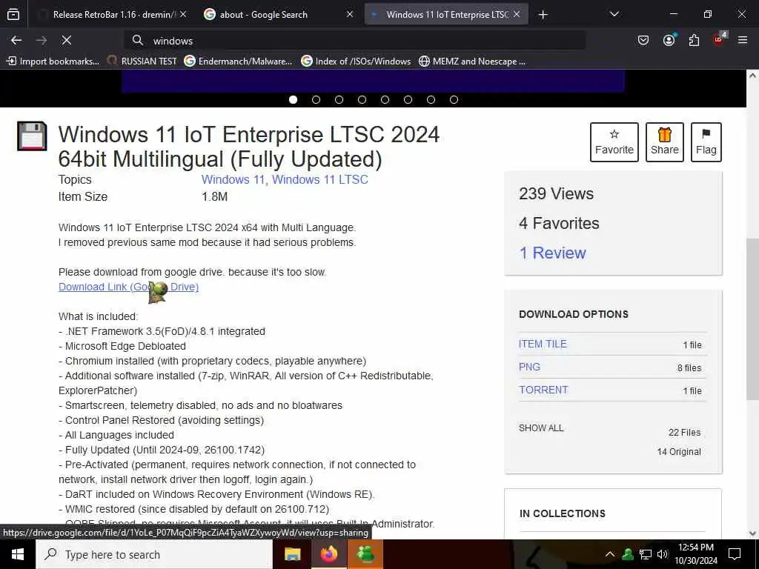Close the RetroBar release tab
The height and width of the screenshot is (569, 759).
[183, 15]
